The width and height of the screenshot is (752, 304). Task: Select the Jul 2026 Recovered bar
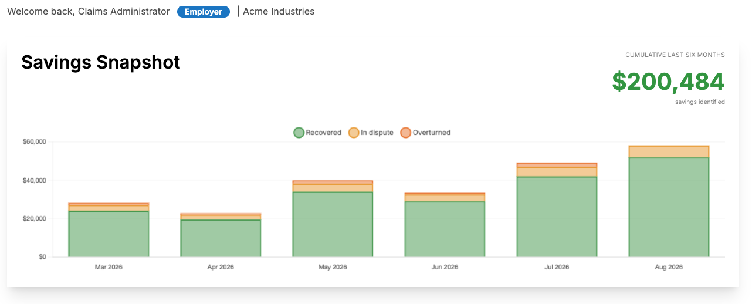[x=557, y=217]
